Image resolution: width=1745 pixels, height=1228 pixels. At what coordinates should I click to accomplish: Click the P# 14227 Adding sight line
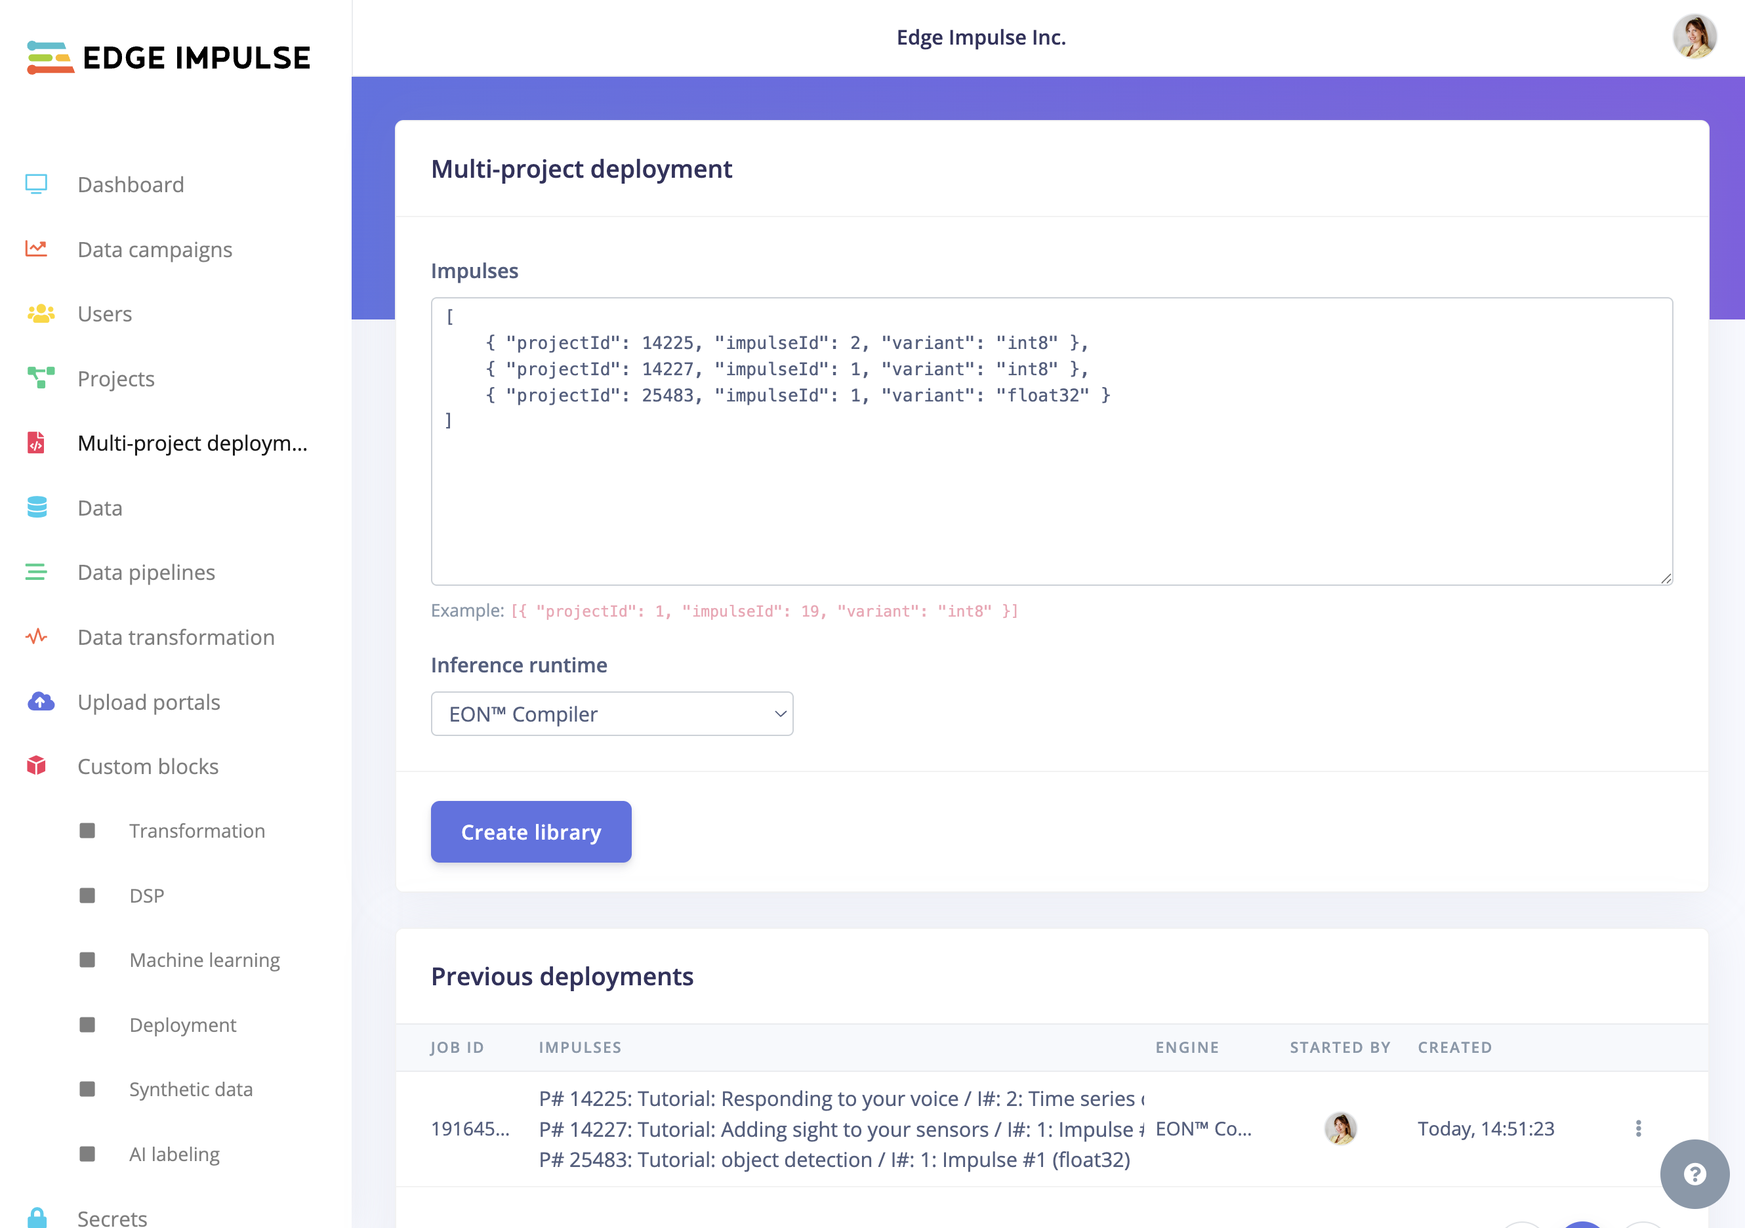coord(842,1129)
